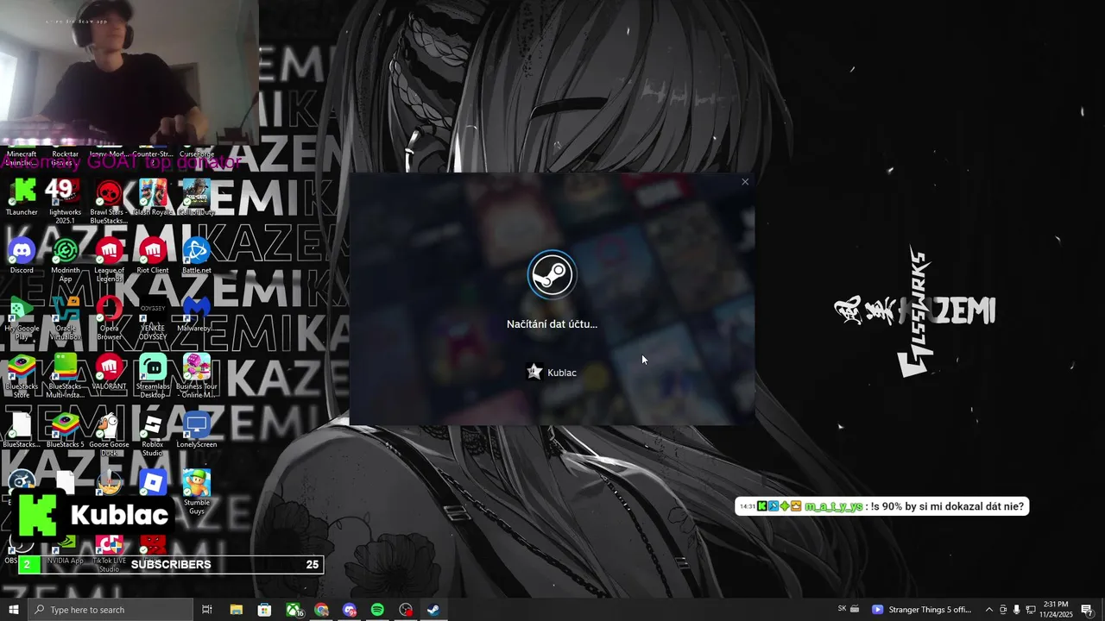This screenshot has height=621, width=1105.
Task: Open the Battle.net desktop shortcut
Action: [x=196, y=255]
